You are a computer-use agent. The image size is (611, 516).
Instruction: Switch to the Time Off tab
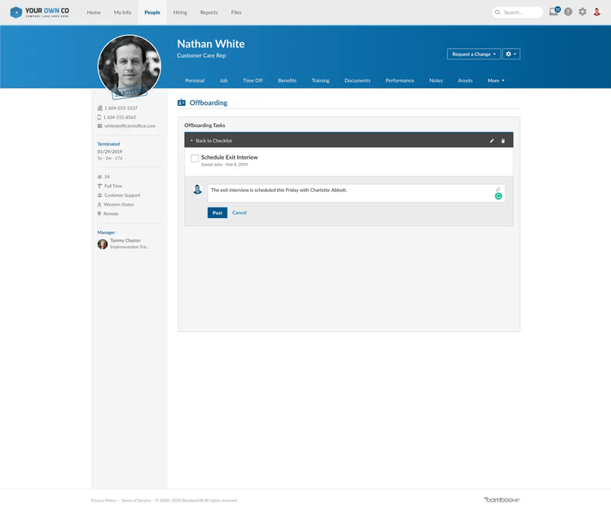point(253,81)
